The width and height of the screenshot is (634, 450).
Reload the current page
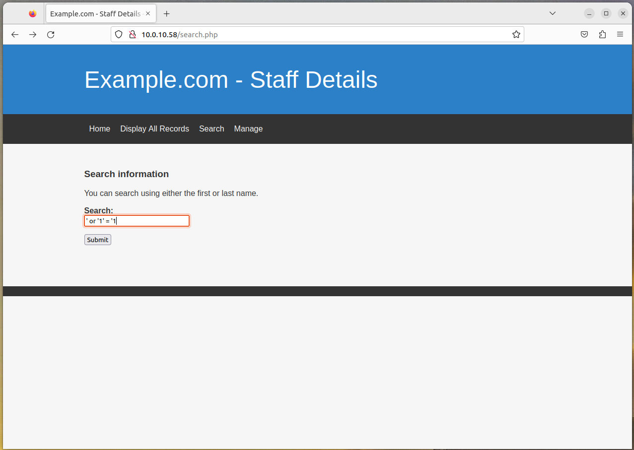[x=51, y=35]
